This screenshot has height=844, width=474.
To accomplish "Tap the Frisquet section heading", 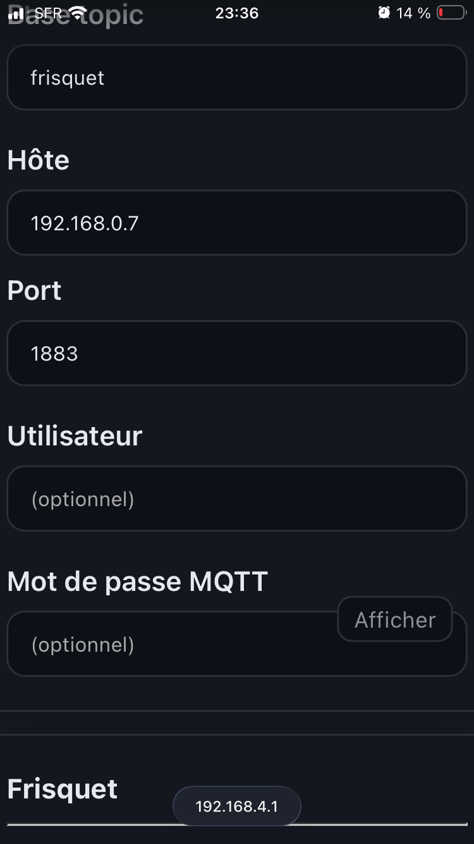I will [x=62, y=789].
